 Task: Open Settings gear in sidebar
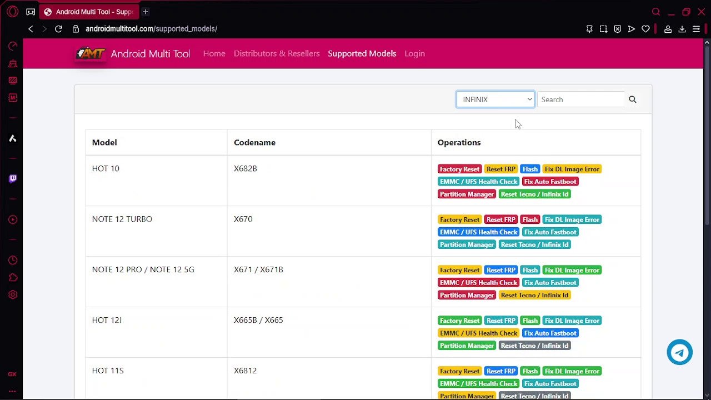(x=12, y=294)
